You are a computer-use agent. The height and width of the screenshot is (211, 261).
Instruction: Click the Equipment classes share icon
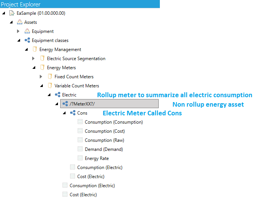coord(27,40)
